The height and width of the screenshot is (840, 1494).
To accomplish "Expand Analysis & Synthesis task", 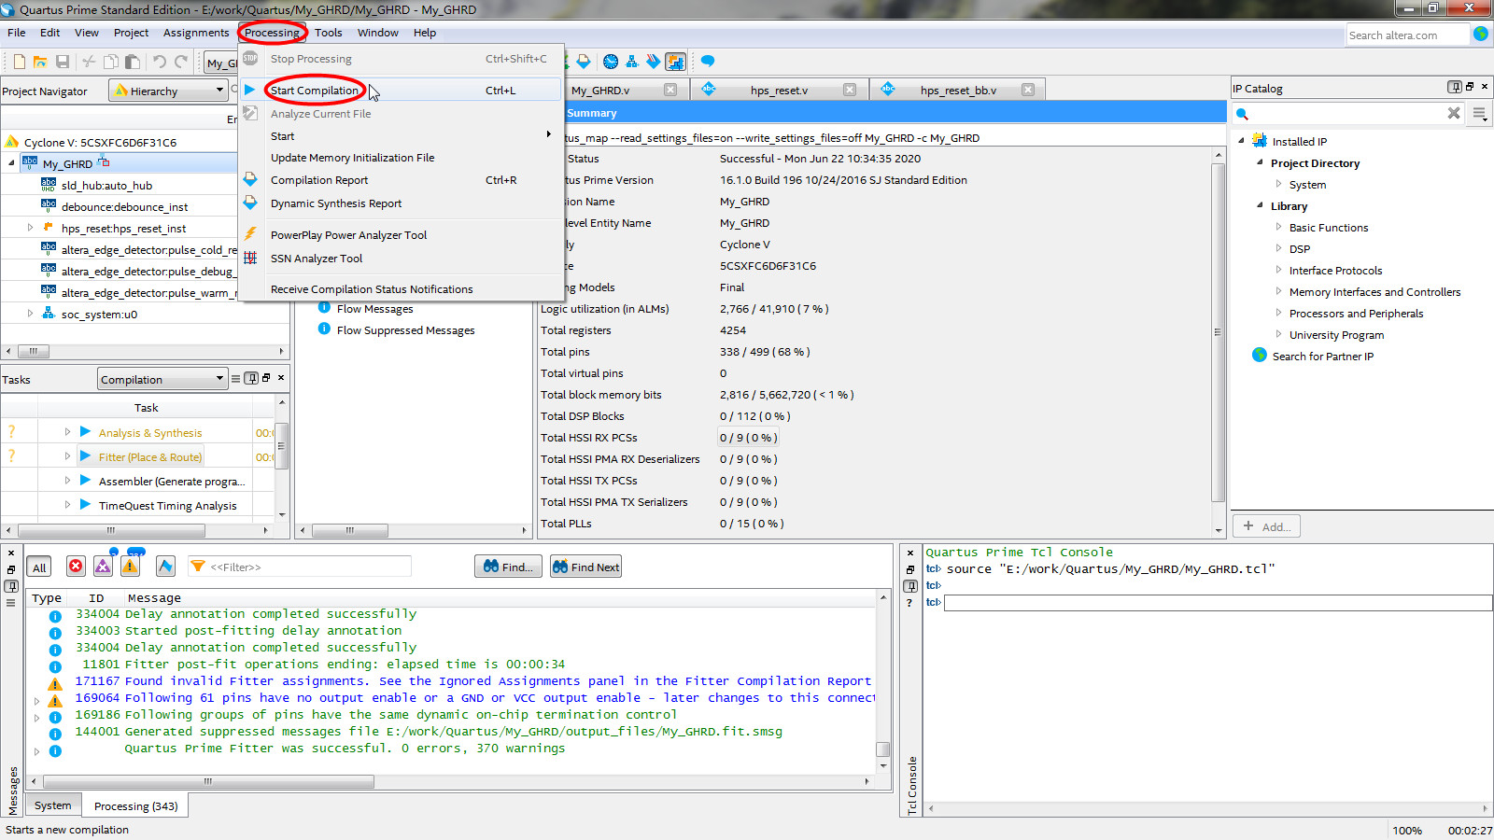I will pos(67,432).
